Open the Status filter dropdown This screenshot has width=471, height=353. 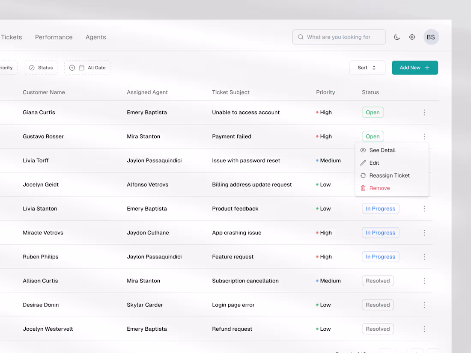coord(41,67)
